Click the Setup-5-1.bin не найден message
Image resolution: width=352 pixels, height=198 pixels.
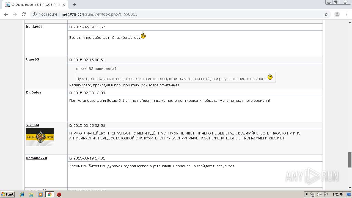(170, 101)
